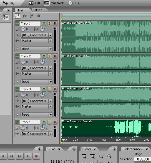
Task: Solo Track 4
Action: [x=49, y=122]
